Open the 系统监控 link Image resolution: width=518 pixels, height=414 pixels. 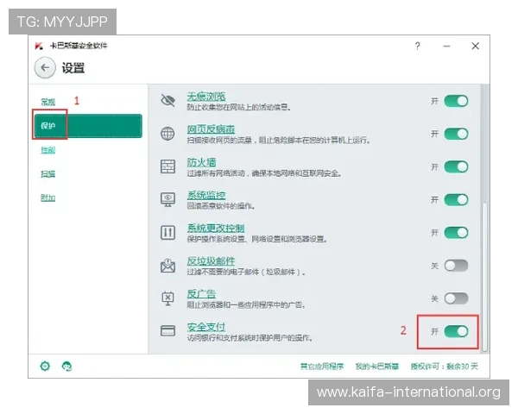(x=206, y=195)
